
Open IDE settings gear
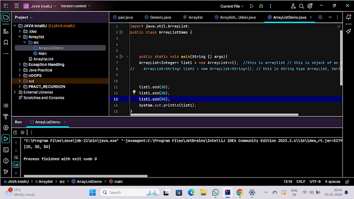pos(310,6)
